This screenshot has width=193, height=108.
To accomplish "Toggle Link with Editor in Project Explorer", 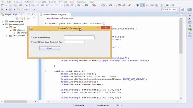I will click(22, 19).
